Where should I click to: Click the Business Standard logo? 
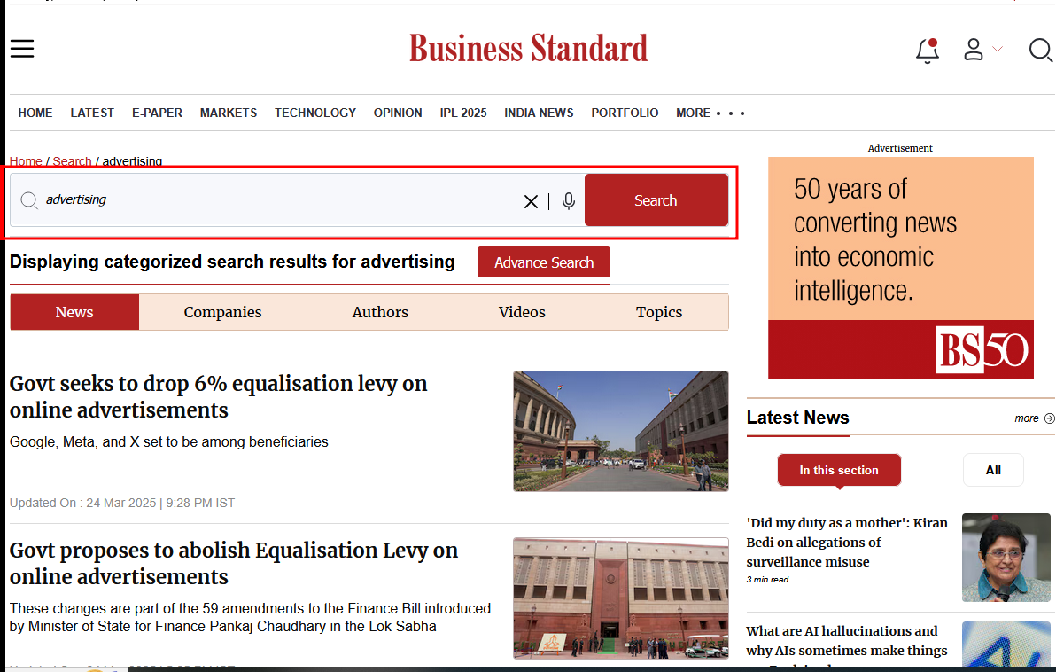click(x=528, y=49)
